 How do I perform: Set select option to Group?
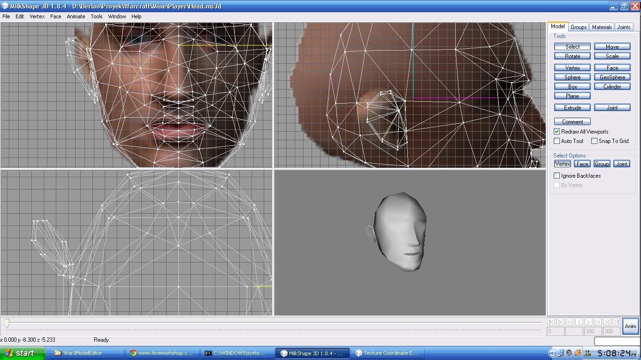[x=602, y=164]
